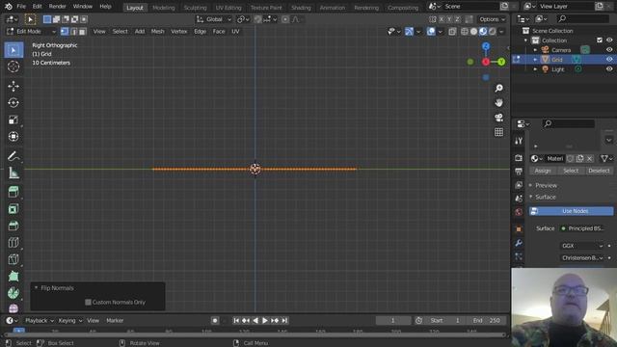Open the Mesh menu in viewport header
This screenshot has width=617, height=347.
(157, 32)
